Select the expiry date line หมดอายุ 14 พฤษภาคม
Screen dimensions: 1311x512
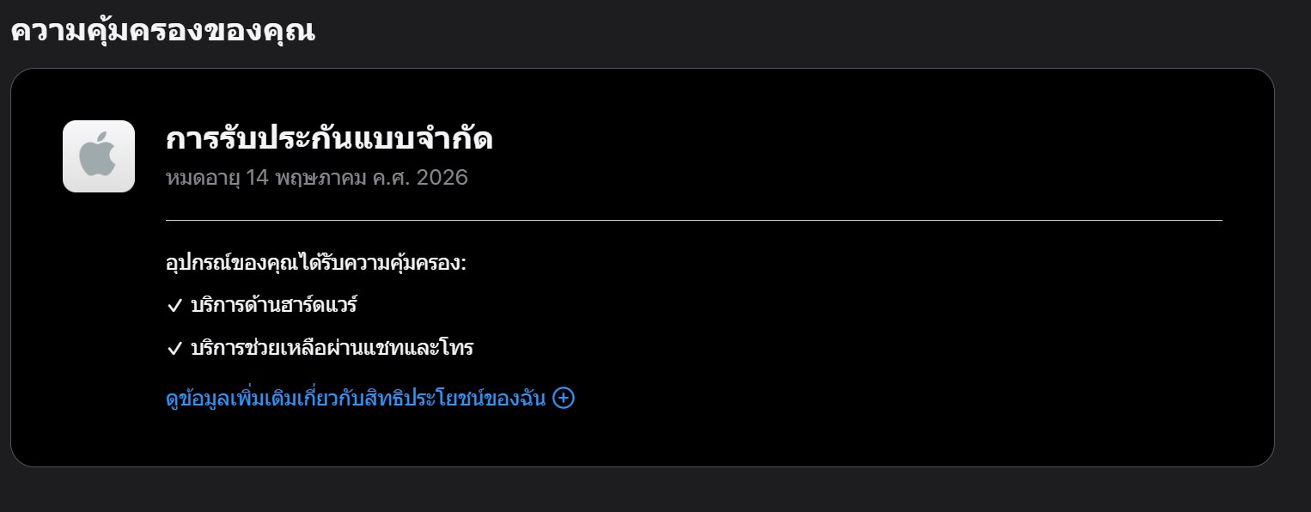(316, 179)
